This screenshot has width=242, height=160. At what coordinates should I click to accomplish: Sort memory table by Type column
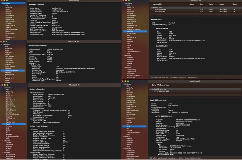coord(211,4)
